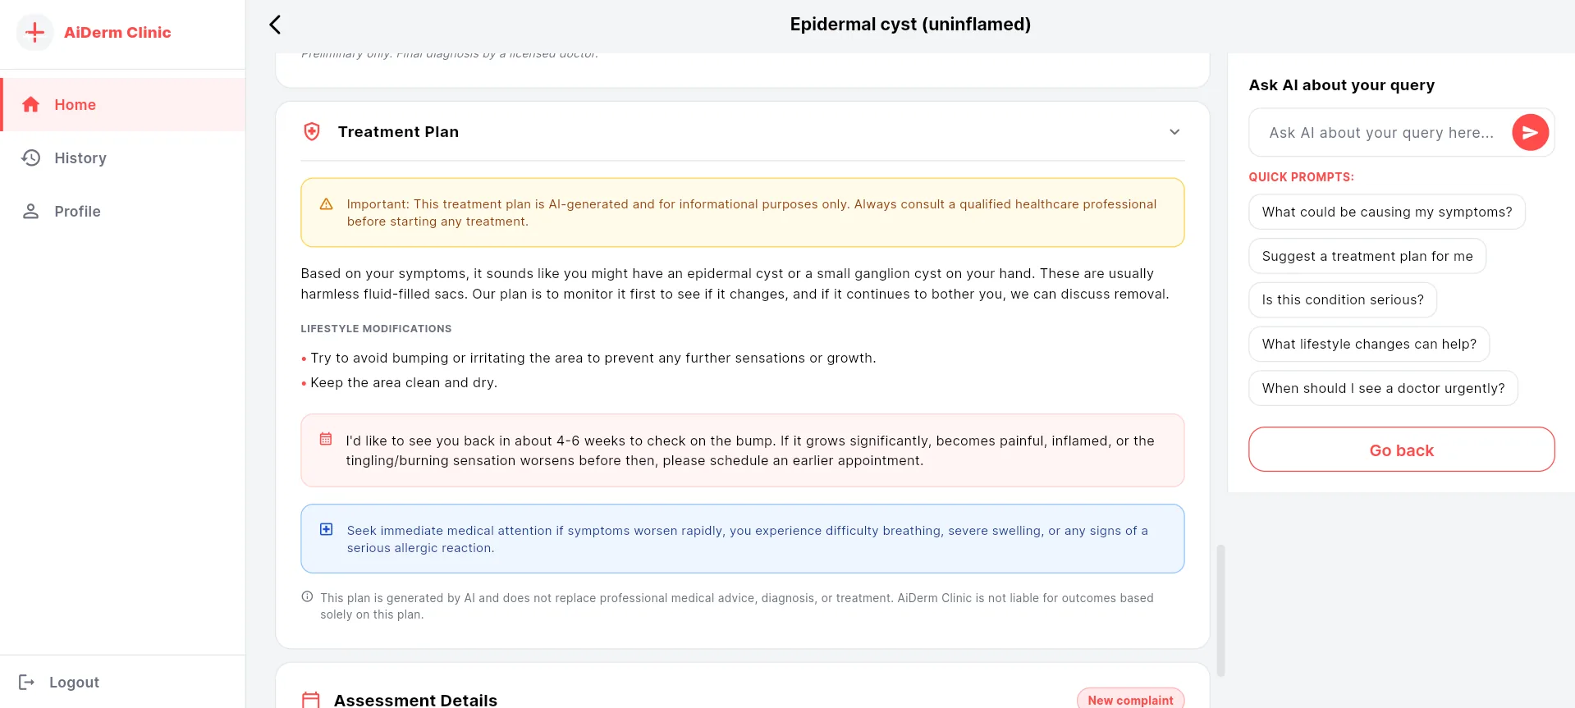Screen dimensions: 1575x708
Task: Click the AiDerm Clinic plus logo icon
Action: pyautogui.click(x=34, y=33)
